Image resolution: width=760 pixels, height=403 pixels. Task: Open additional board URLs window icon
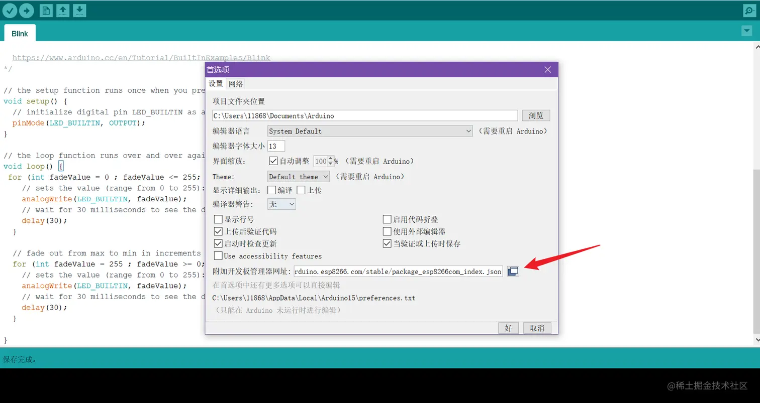[x=513, y=271]
